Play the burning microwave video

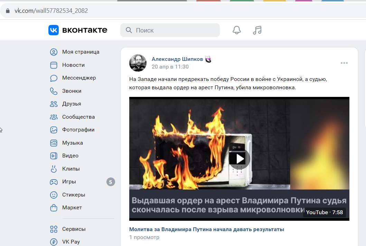coord(239,159)
